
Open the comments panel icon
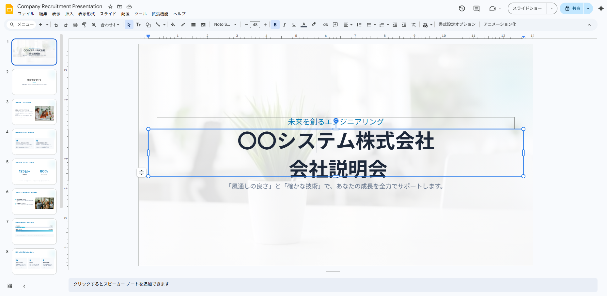[476, 8]
